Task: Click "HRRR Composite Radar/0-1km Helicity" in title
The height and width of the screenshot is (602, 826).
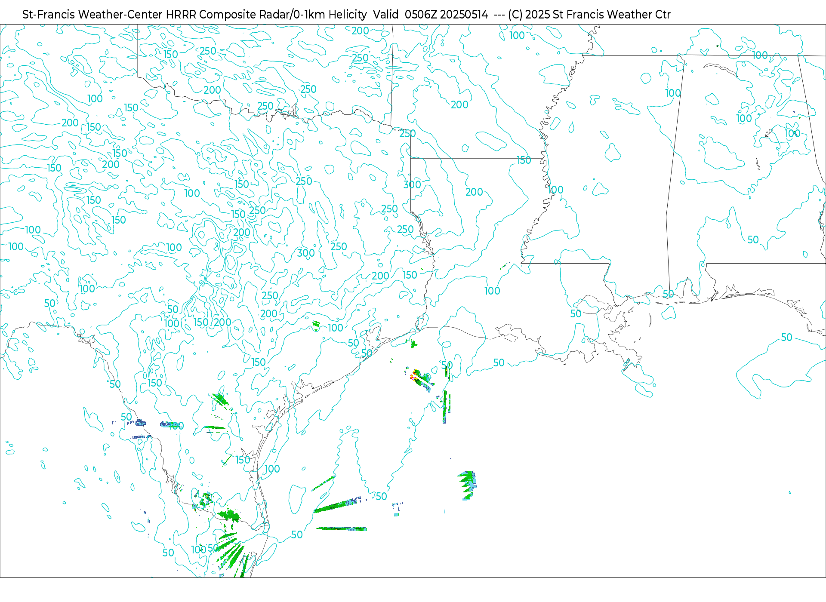Action: pyautogui.click(x=266, y=15)
